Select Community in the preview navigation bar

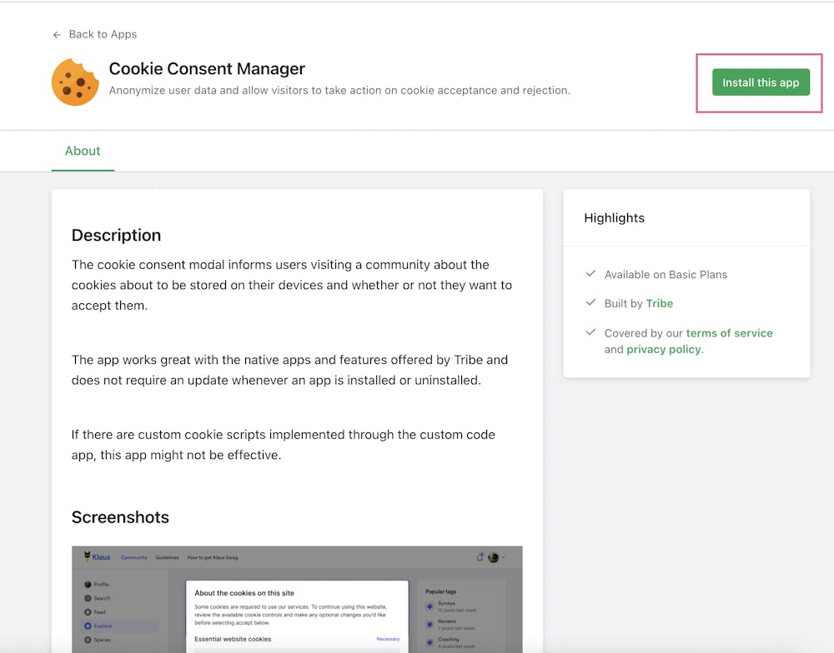pyautogui.click(x=134, y=557)
